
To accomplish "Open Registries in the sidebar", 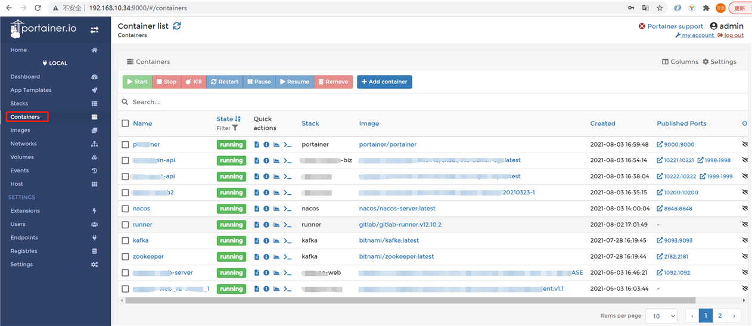I will point(24,251).
